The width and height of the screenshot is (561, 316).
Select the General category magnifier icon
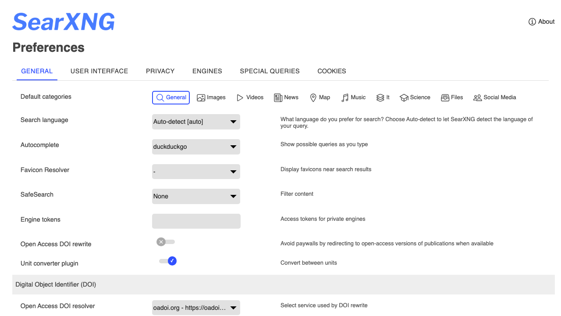point(160,97)
